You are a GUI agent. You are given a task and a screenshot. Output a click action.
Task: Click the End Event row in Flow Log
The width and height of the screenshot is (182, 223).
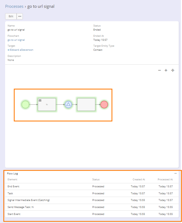point(13,187)
